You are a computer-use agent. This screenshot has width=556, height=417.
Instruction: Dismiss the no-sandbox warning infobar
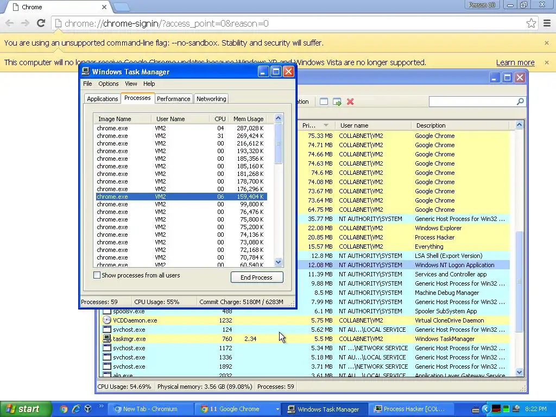546,42
